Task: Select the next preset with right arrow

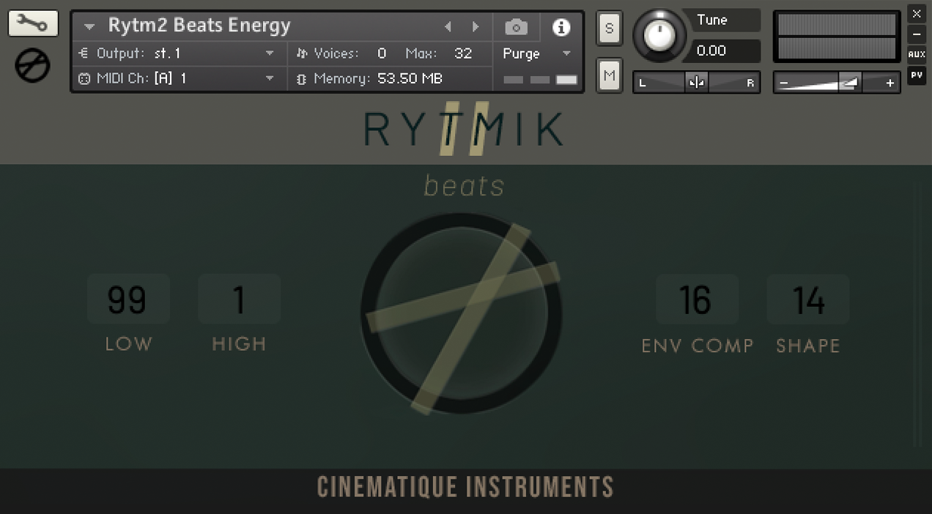Action: click(476, 27)
